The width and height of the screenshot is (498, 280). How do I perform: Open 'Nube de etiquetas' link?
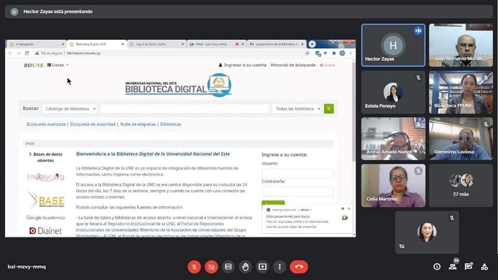pos(138,124)
